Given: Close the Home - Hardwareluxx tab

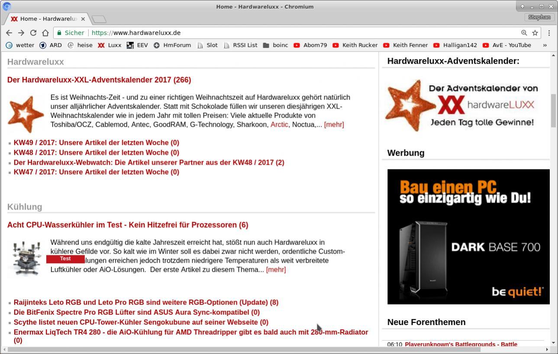Looking at the screenshot, I should [83, 19].
